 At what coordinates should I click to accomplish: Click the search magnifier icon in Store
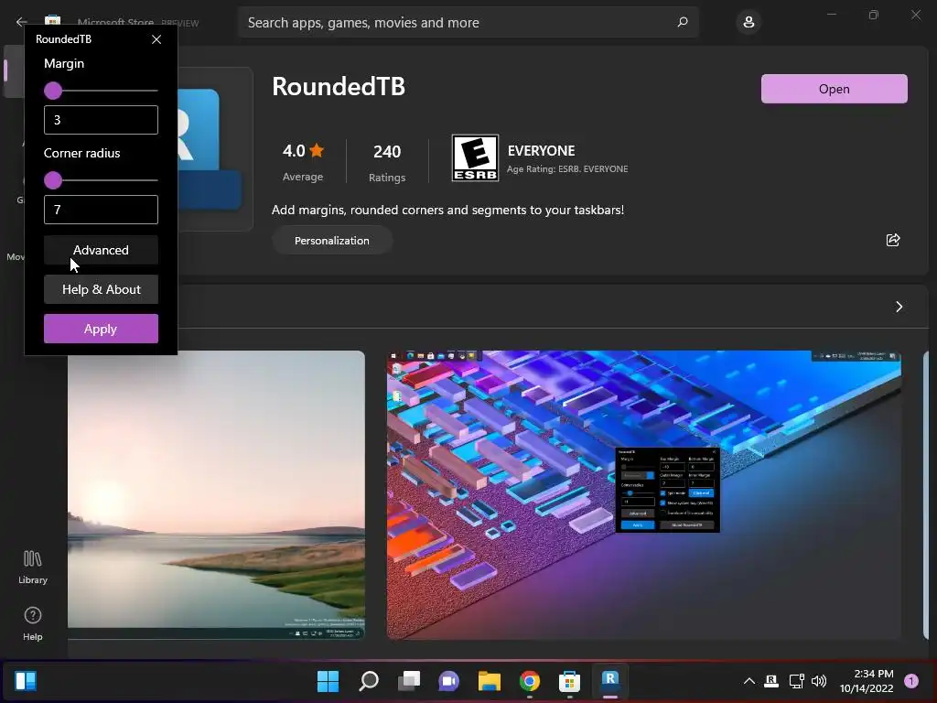683,22
